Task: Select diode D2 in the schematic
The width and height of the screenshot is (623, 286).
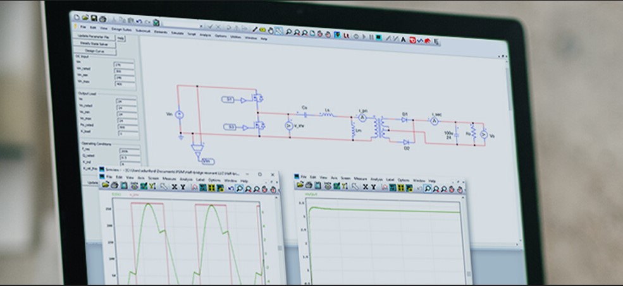Action: pos(406,142)
